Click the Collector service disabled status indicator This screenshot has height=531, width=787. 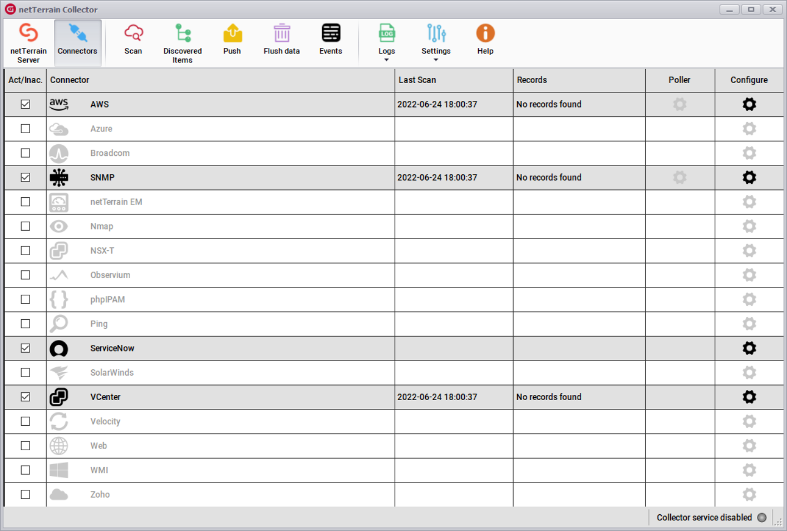pyautogui.click(x=762, y=518)
